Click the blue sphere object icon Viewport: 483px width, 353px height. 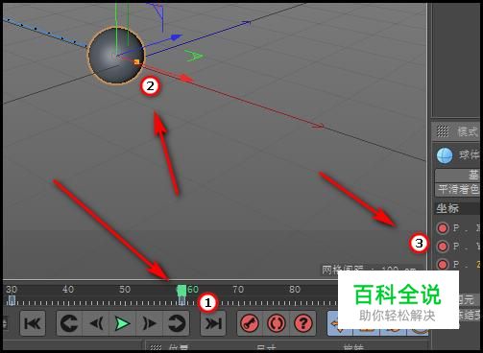[445, 155]
